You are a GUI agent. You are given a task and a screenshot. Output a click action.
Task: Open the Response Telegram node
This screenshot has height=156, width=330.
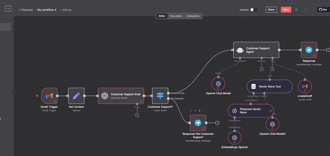click(x=309, y=50)
